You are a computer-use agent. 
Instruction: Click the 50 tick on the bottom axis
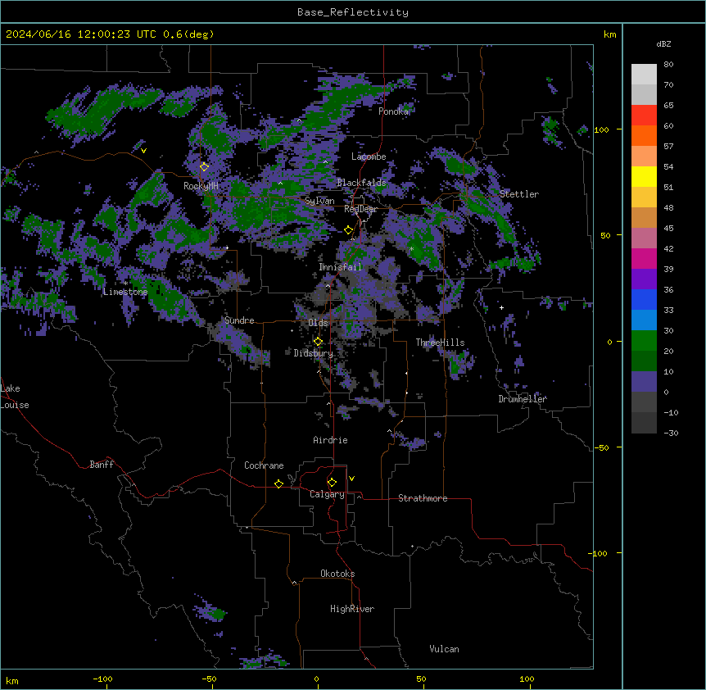(421, 679)
